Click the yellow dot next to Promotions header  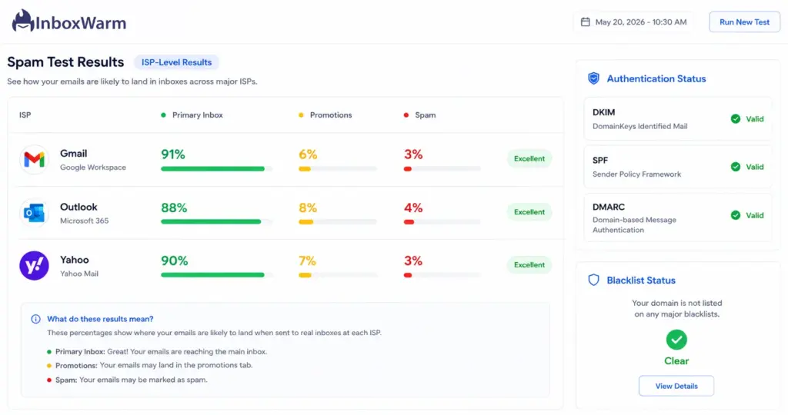pyautogui.click(x=301, y=115)
